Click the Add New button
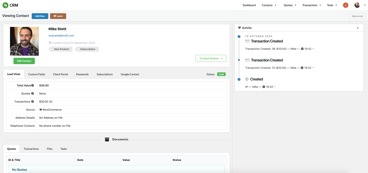368x173 pixels. pyautogui.click(x=40, y=16)
